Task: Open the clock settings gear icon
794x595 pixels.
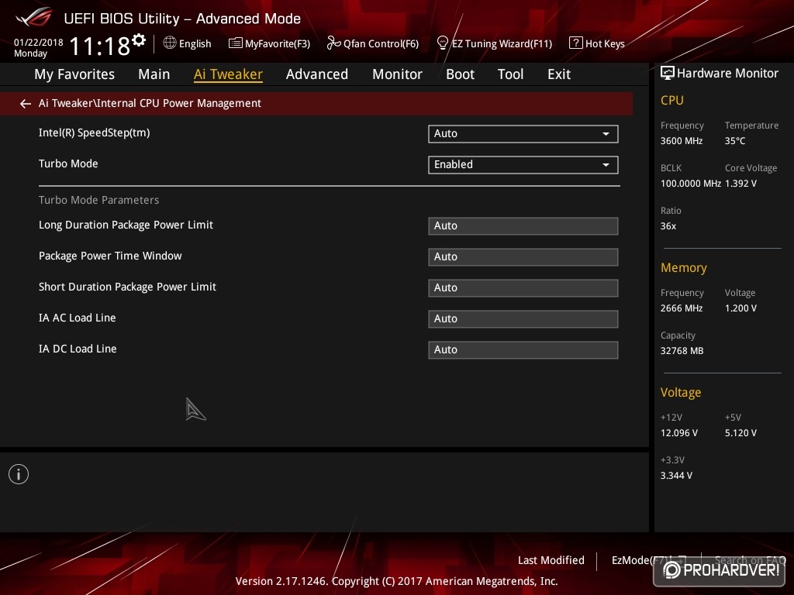Action: coord(139,40)
